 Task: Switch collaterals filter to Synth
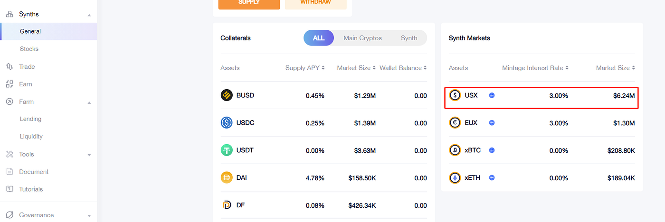(x=409, y=38)
